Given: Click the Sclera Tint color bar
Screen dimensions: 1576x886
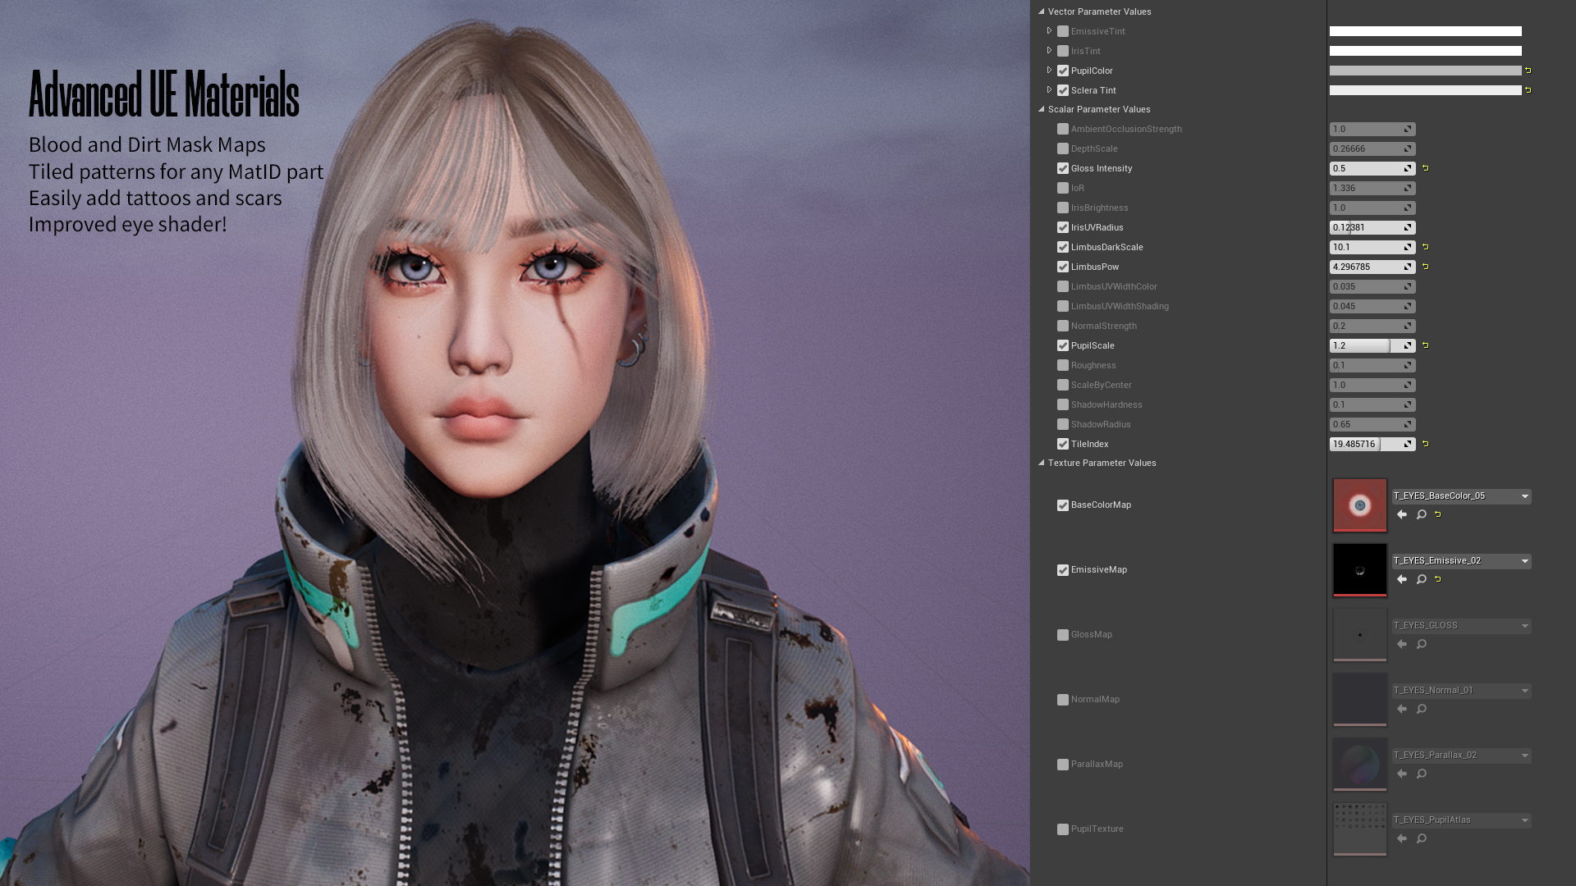Looking at the screenshot, I should click(x=1425, y=90).
